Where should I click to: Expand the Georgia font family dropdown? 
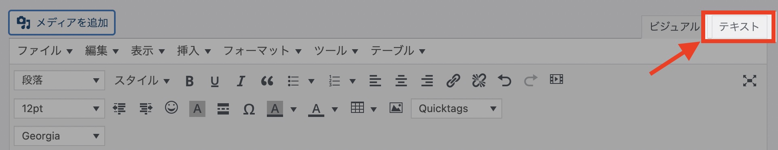point(59,136)
